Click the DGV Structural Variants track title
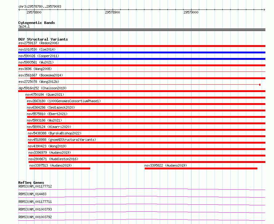The height and width of the screenshot is (224, 274). (43, 39)
